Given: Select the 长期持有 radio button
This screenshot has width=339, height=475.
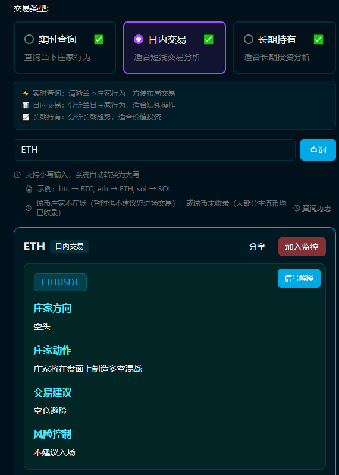Looking at the screenshot, I should tap(249, 39).
